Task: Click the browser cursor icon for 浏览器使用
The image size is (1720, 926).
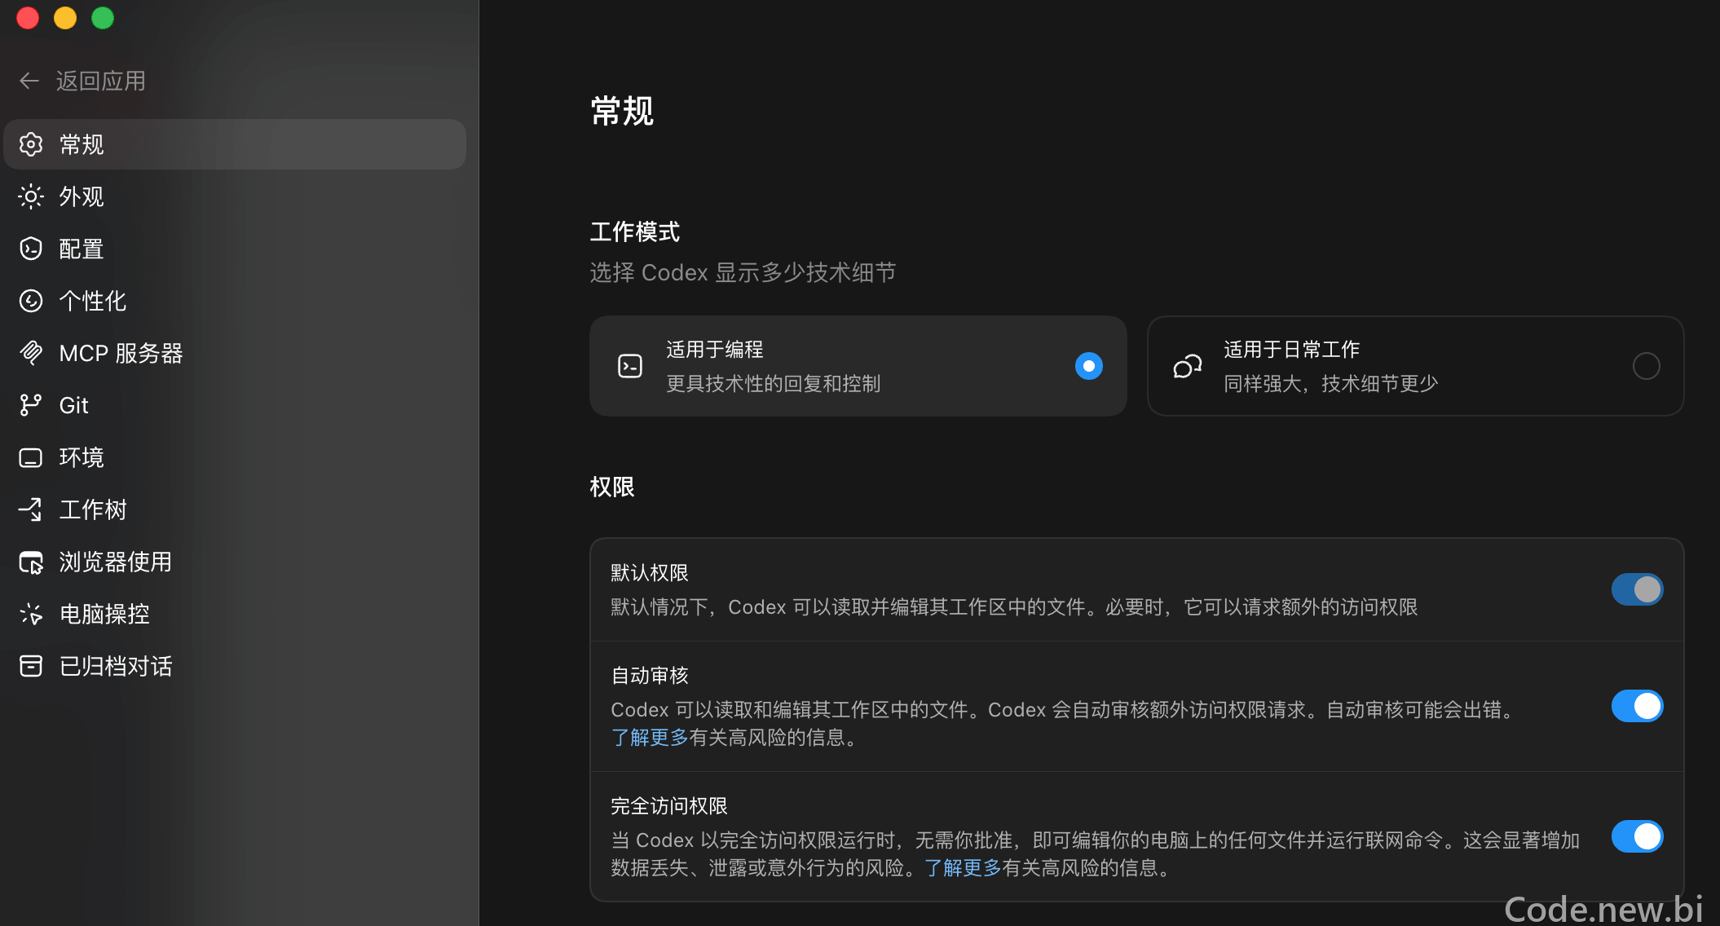Action: 31,562
